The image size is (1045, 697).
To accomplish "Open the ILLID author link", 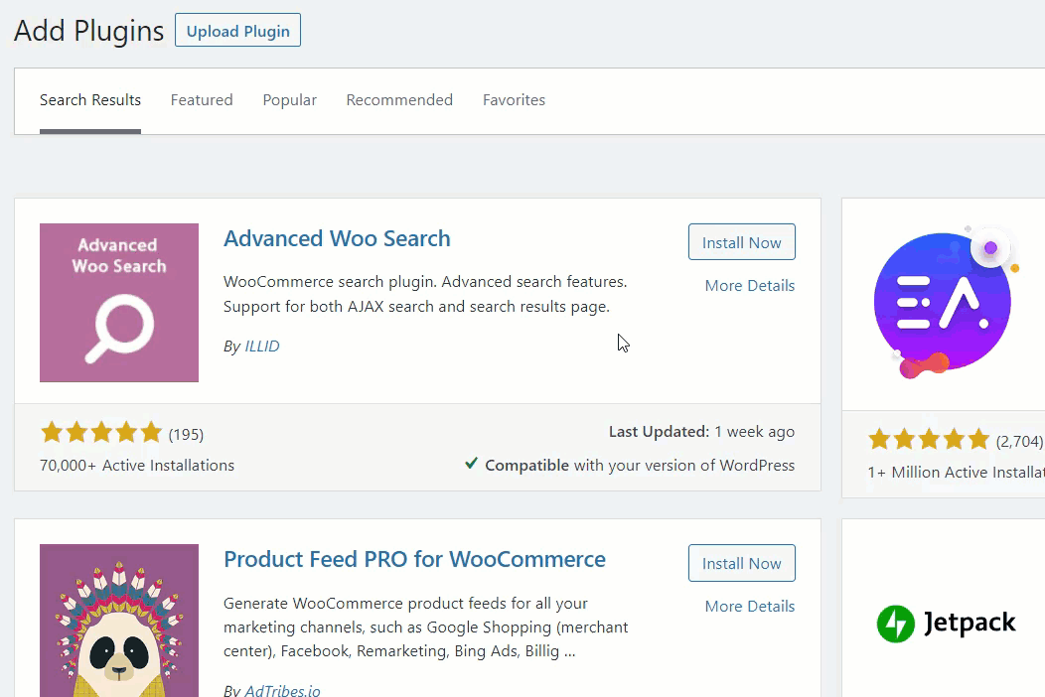I will (262, 346).
